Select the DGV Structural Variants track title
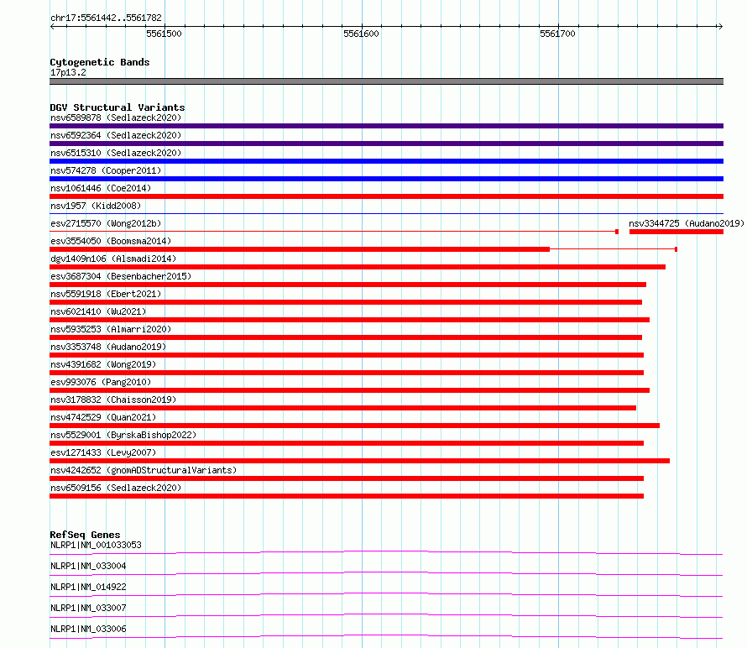 (x=118, y=107)
